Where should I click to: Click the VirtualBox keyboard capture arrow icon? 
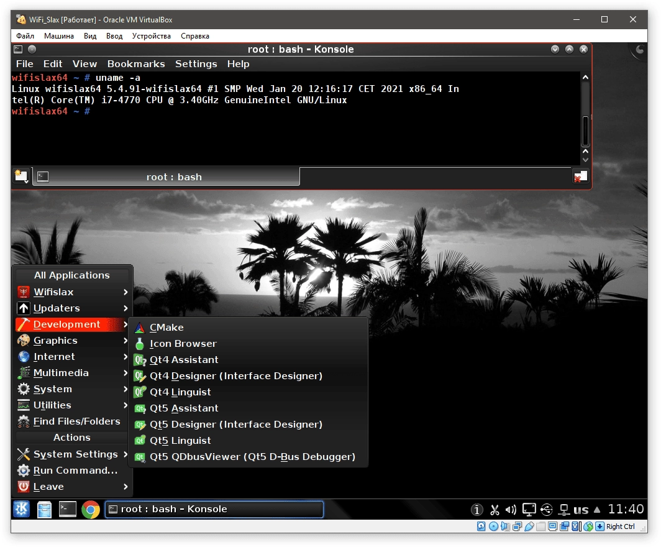click(600, 526)
